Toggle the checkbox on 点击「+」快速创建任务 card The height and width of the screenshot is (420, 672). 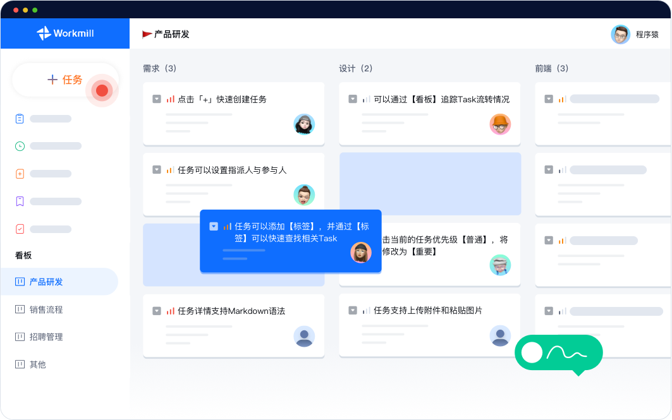157,99
